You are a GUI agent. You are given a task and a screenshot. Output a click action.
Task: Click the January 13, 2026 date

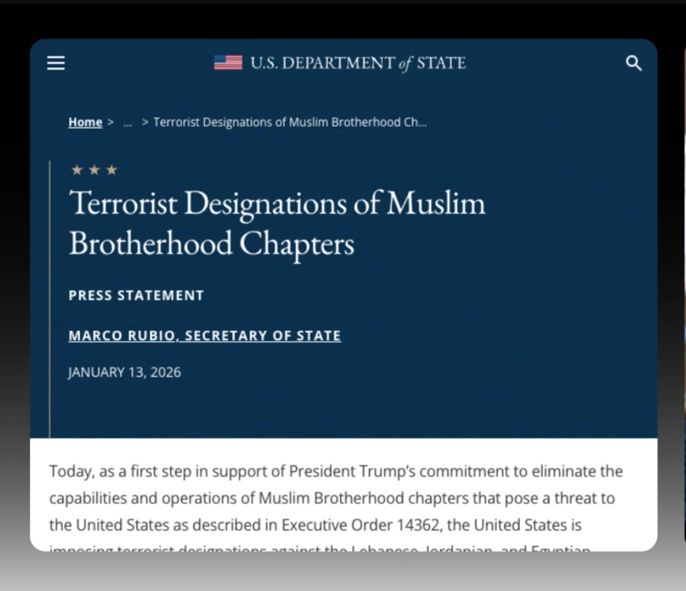[124, 372]
